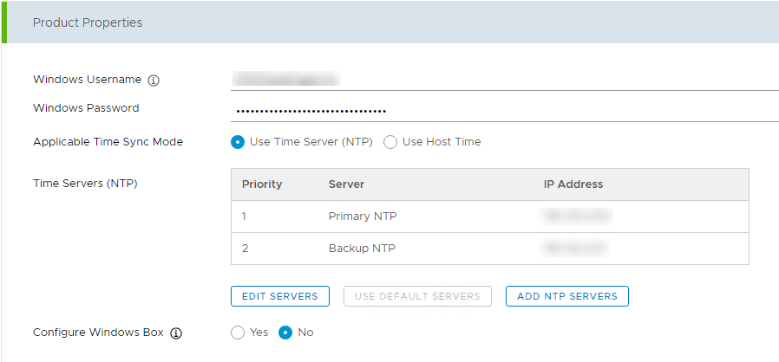Click the Server column header
Image resolution: width=779 pixels, height=362 pixels.
[346, 184]
